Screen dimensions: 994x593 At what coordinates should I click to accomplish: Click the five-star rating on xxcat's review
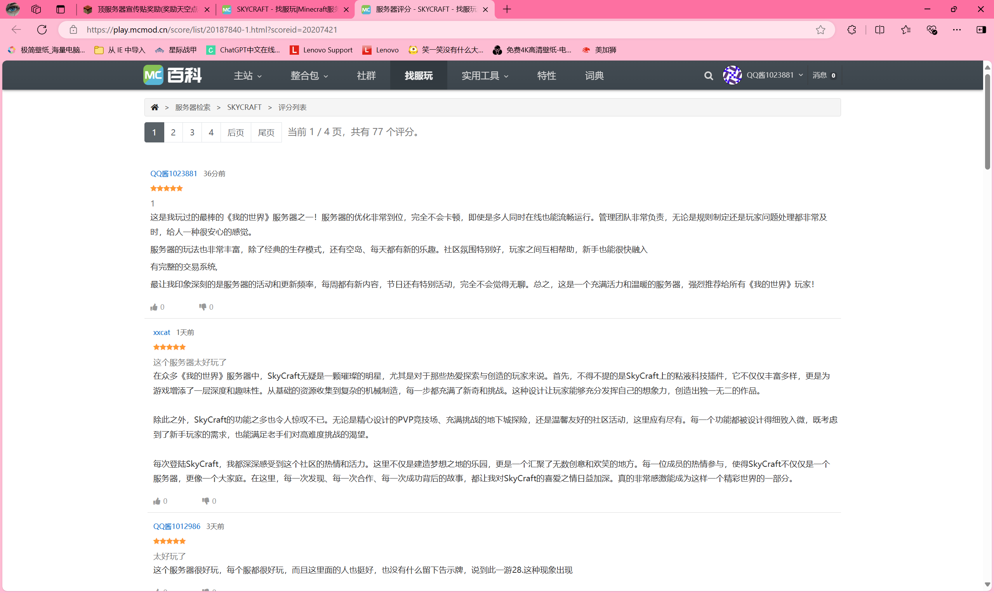pyautogui.click(x=169, y=347)
